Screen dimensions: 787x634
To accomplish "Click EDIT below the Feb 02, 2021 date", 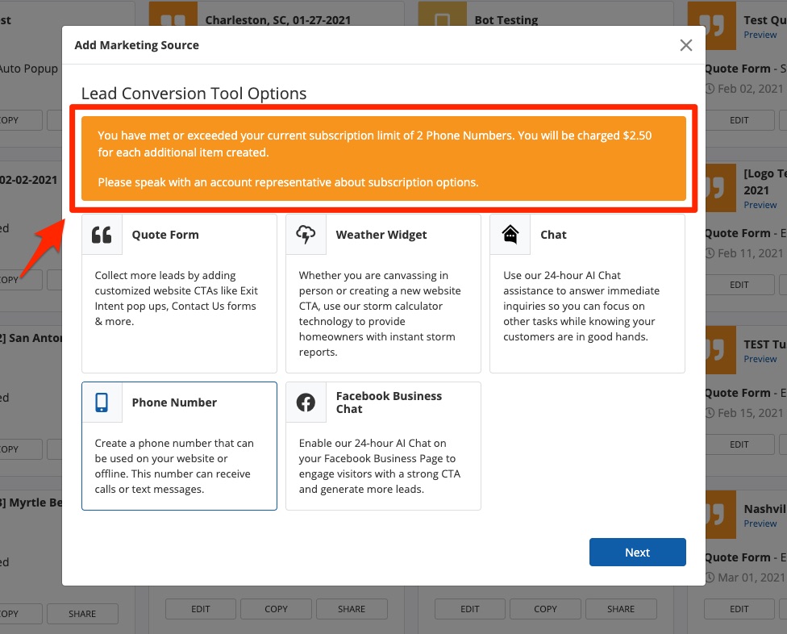I will 739,120.
